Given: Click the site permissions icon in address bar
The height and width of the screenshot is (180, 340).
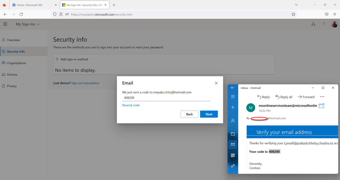Looking at the screenshot, I should click(x=67, y=14).
